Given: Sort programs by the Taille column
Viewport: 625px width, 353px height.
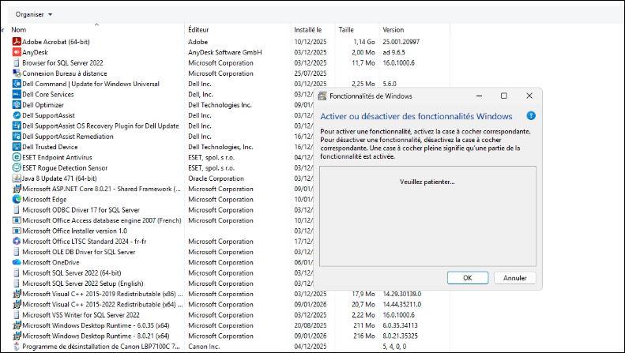Looking at the screenshot, I should click(x=346, y=30).
